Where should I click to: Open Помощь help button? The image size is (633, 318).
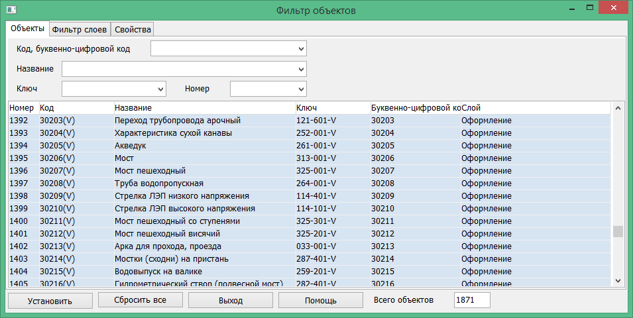320,300
